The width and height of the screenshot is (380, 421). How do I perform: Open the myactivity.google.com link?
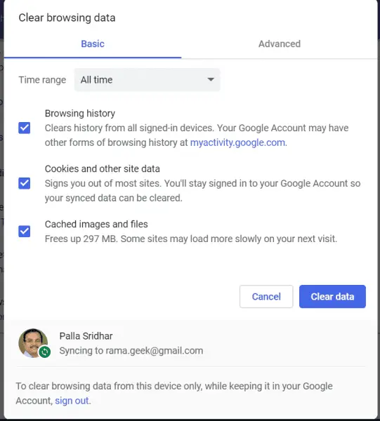(x=237, y=142)
